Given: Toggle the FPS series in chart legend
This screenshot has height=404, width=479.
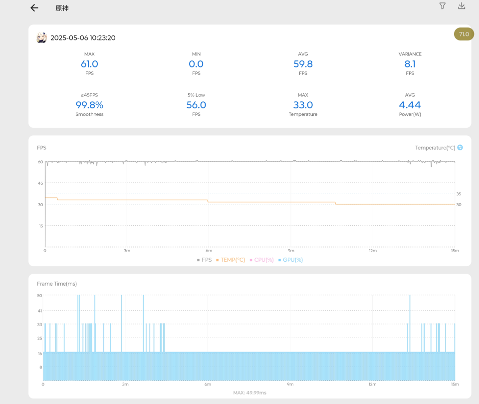Looking at the screenshot, I should pyautogui.click(x=204, y=260).
